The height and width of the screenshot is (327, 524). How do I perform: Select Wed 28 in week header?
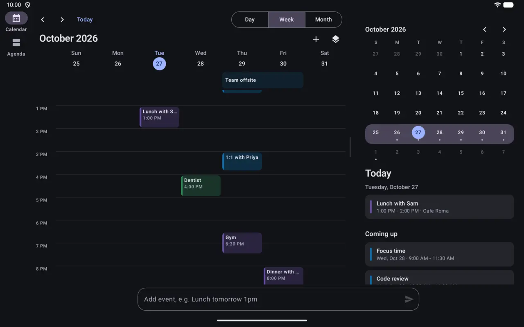pos(201,58)
